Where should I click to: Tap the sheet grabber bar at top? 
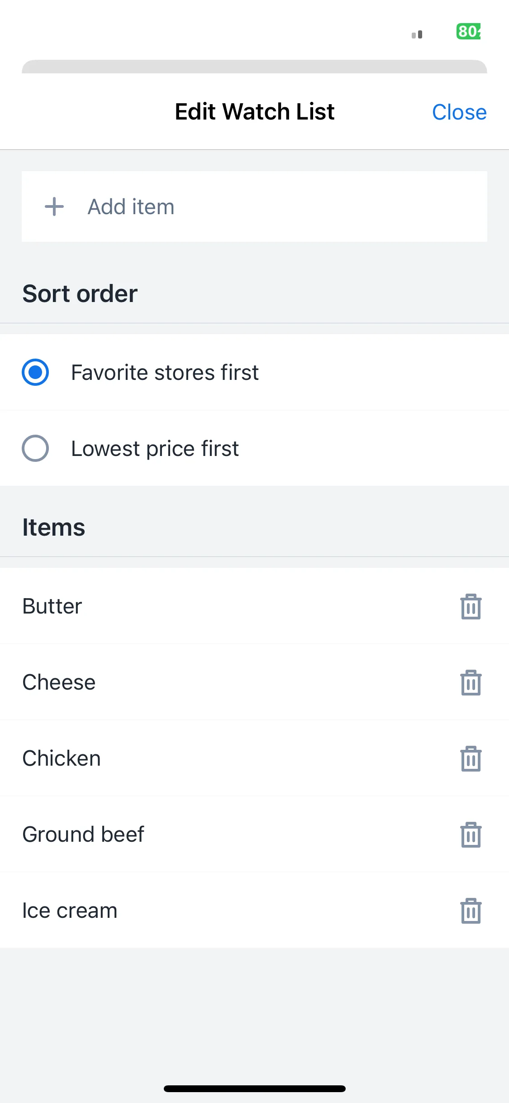[254, 67]
